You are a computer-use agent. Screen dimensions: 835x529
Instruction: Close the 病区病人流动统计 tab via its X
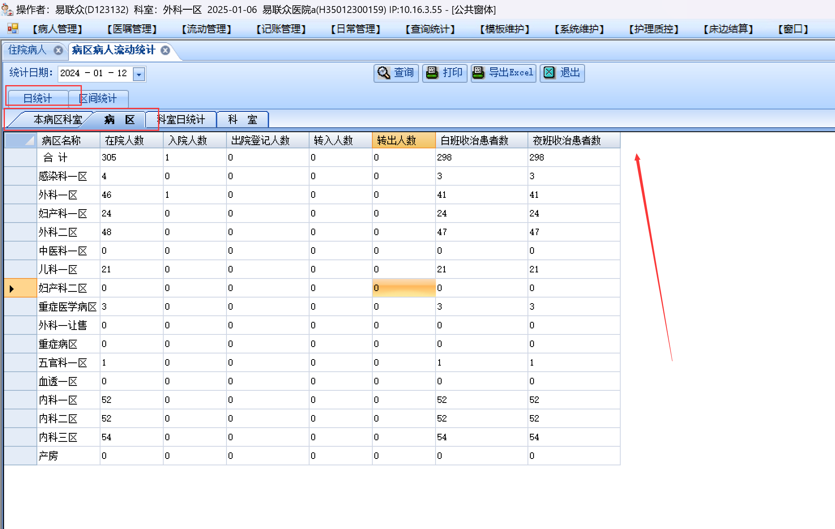point(165,50)
